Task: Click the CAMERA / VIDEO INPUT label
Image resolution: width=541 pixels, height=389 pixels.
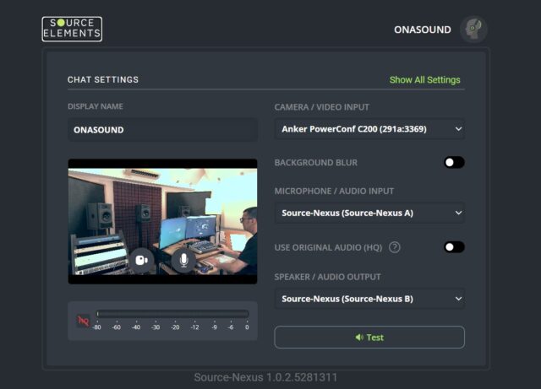Action: 321,107
